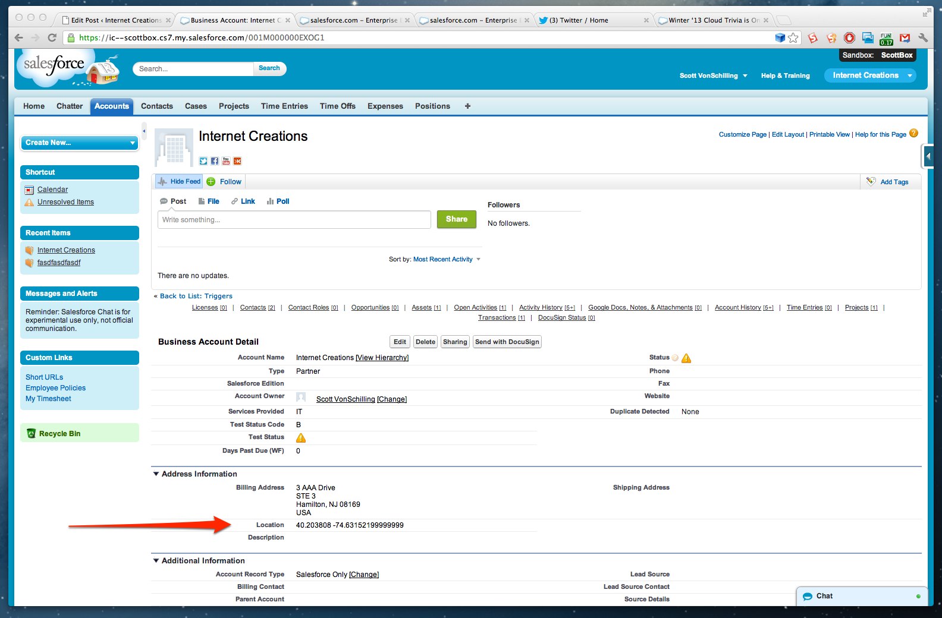This screenshot has height=618, width=942.
Task: Open the image gallery extension icon
Action: [868, 37]
